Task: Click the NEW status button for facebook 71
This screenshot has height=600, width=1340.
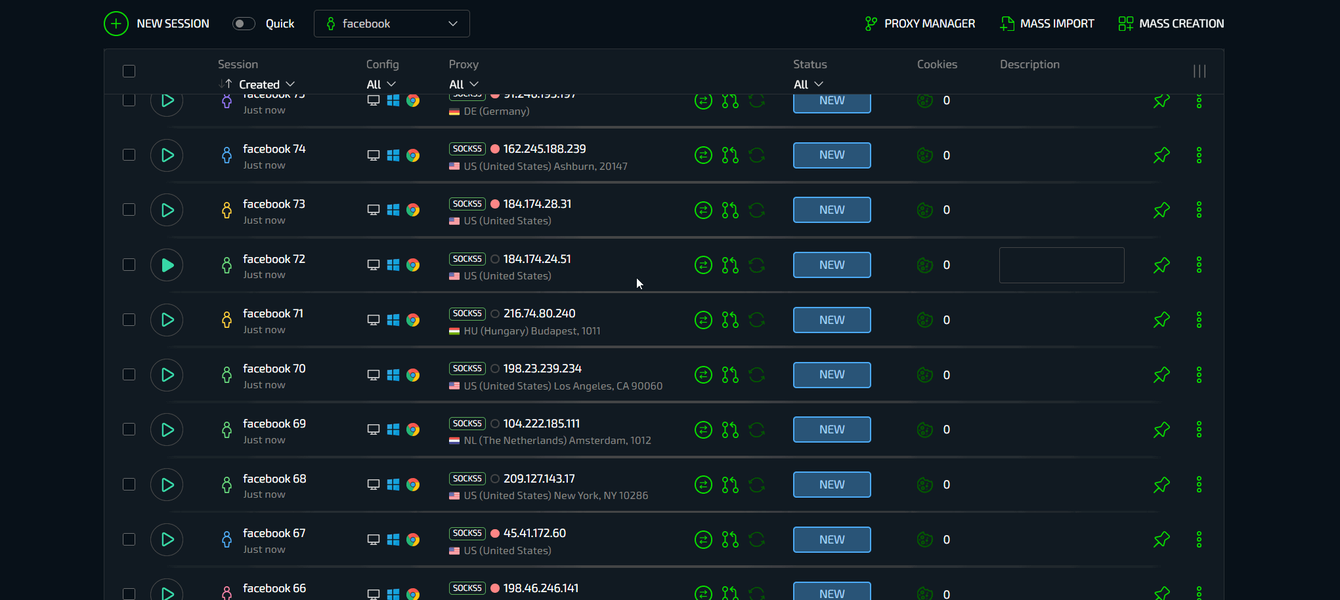Action: (x=831, y=320)
